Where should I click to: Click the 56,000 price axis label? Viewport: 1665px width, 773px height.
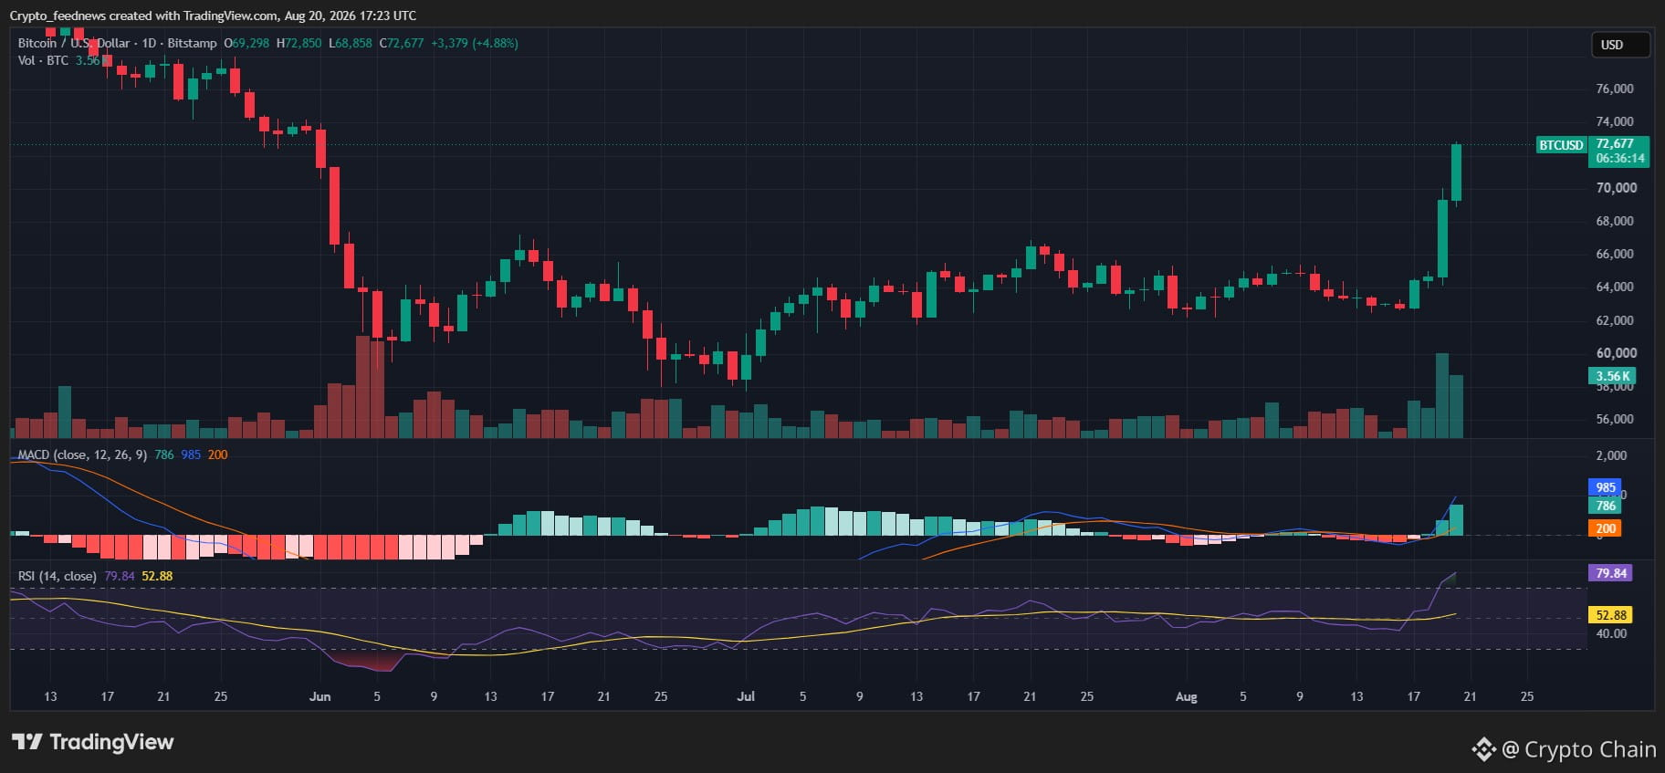click(1615, 420)
